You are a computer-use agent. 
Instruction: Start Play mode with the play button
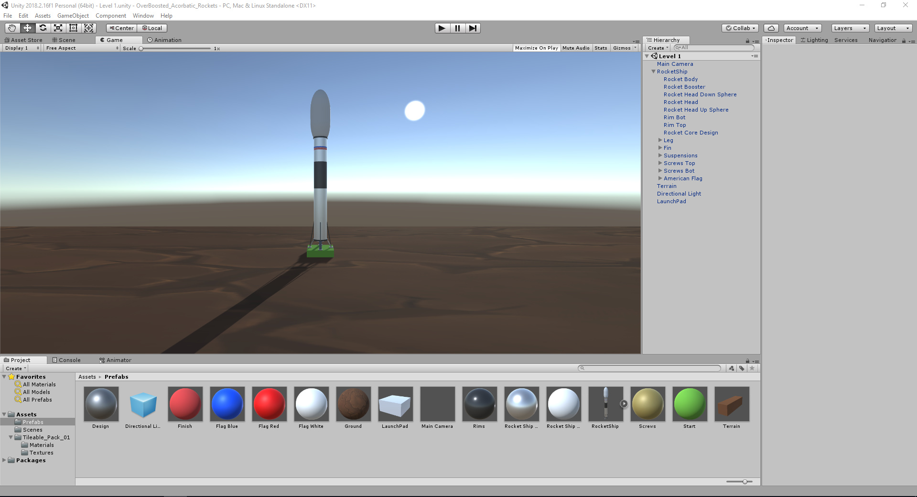(442, 28)
